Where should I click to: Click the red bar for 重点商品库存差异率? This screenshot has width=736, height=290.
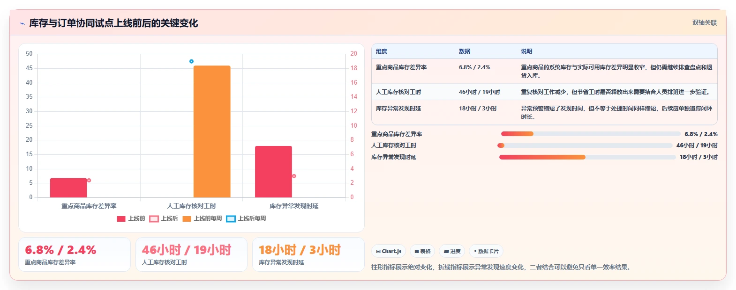68,188
